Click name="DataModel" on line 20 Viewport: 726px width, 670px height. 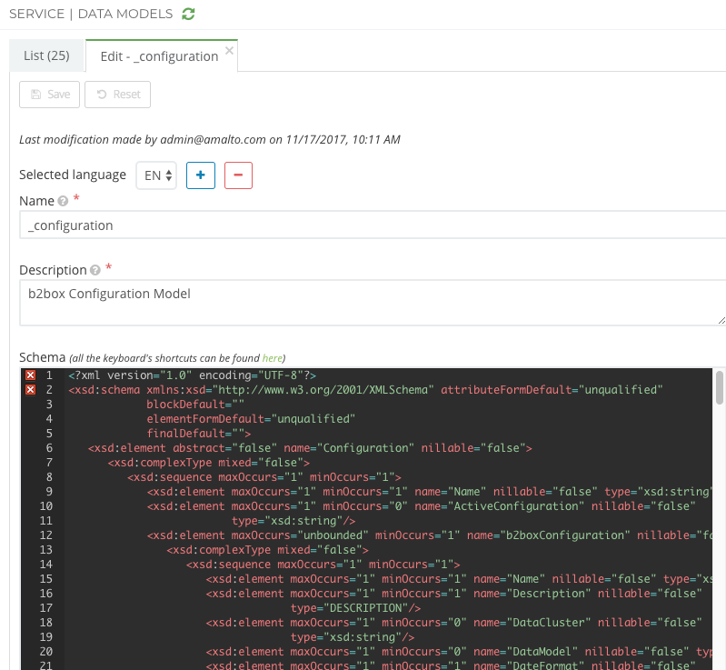click(x=525, y=652)
